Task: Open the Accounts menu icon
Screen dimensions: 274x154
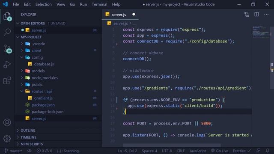Action: point(7,123)
